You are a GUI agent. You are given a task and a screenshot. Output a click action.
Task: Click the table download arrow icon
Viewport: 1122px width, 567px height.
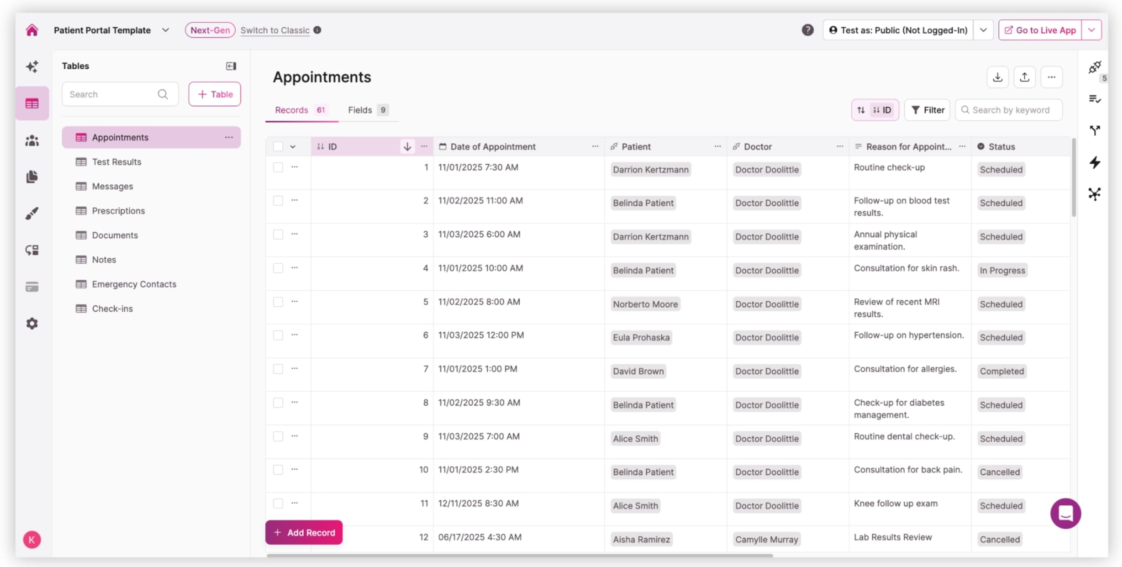point(998,77)
